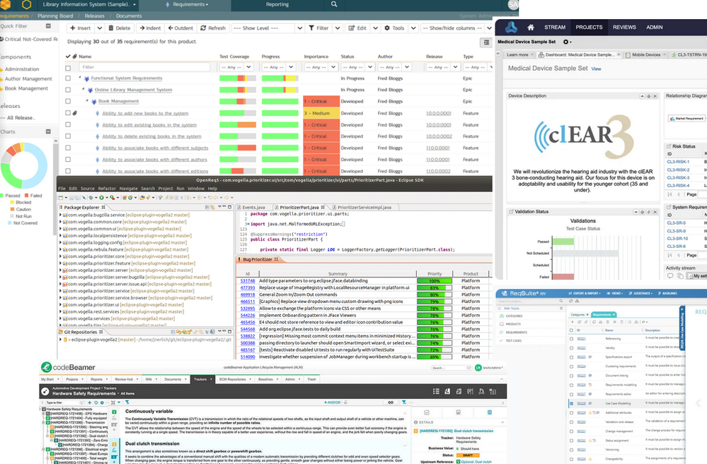Switch to the Trackers tab in codeBeamer
Screen dimensions: 707x464
202,379
